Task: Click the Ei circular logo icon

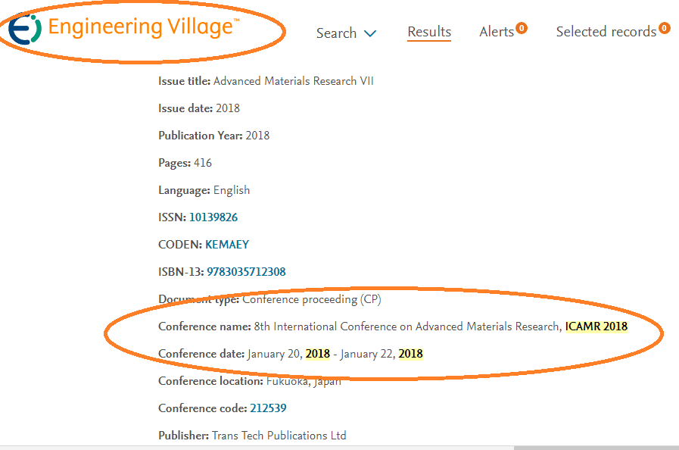Action: click(25, 29)
